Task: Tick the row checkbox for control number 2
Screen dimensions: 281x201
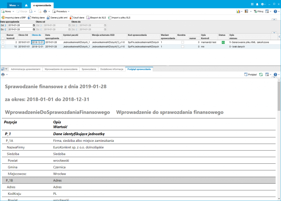Action: [x=3, y=42]
